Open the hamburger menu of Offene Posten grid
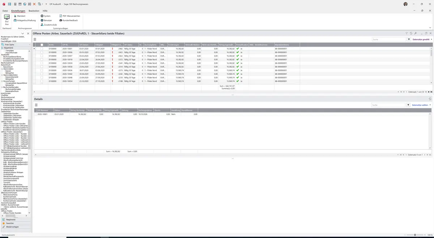 35,39
